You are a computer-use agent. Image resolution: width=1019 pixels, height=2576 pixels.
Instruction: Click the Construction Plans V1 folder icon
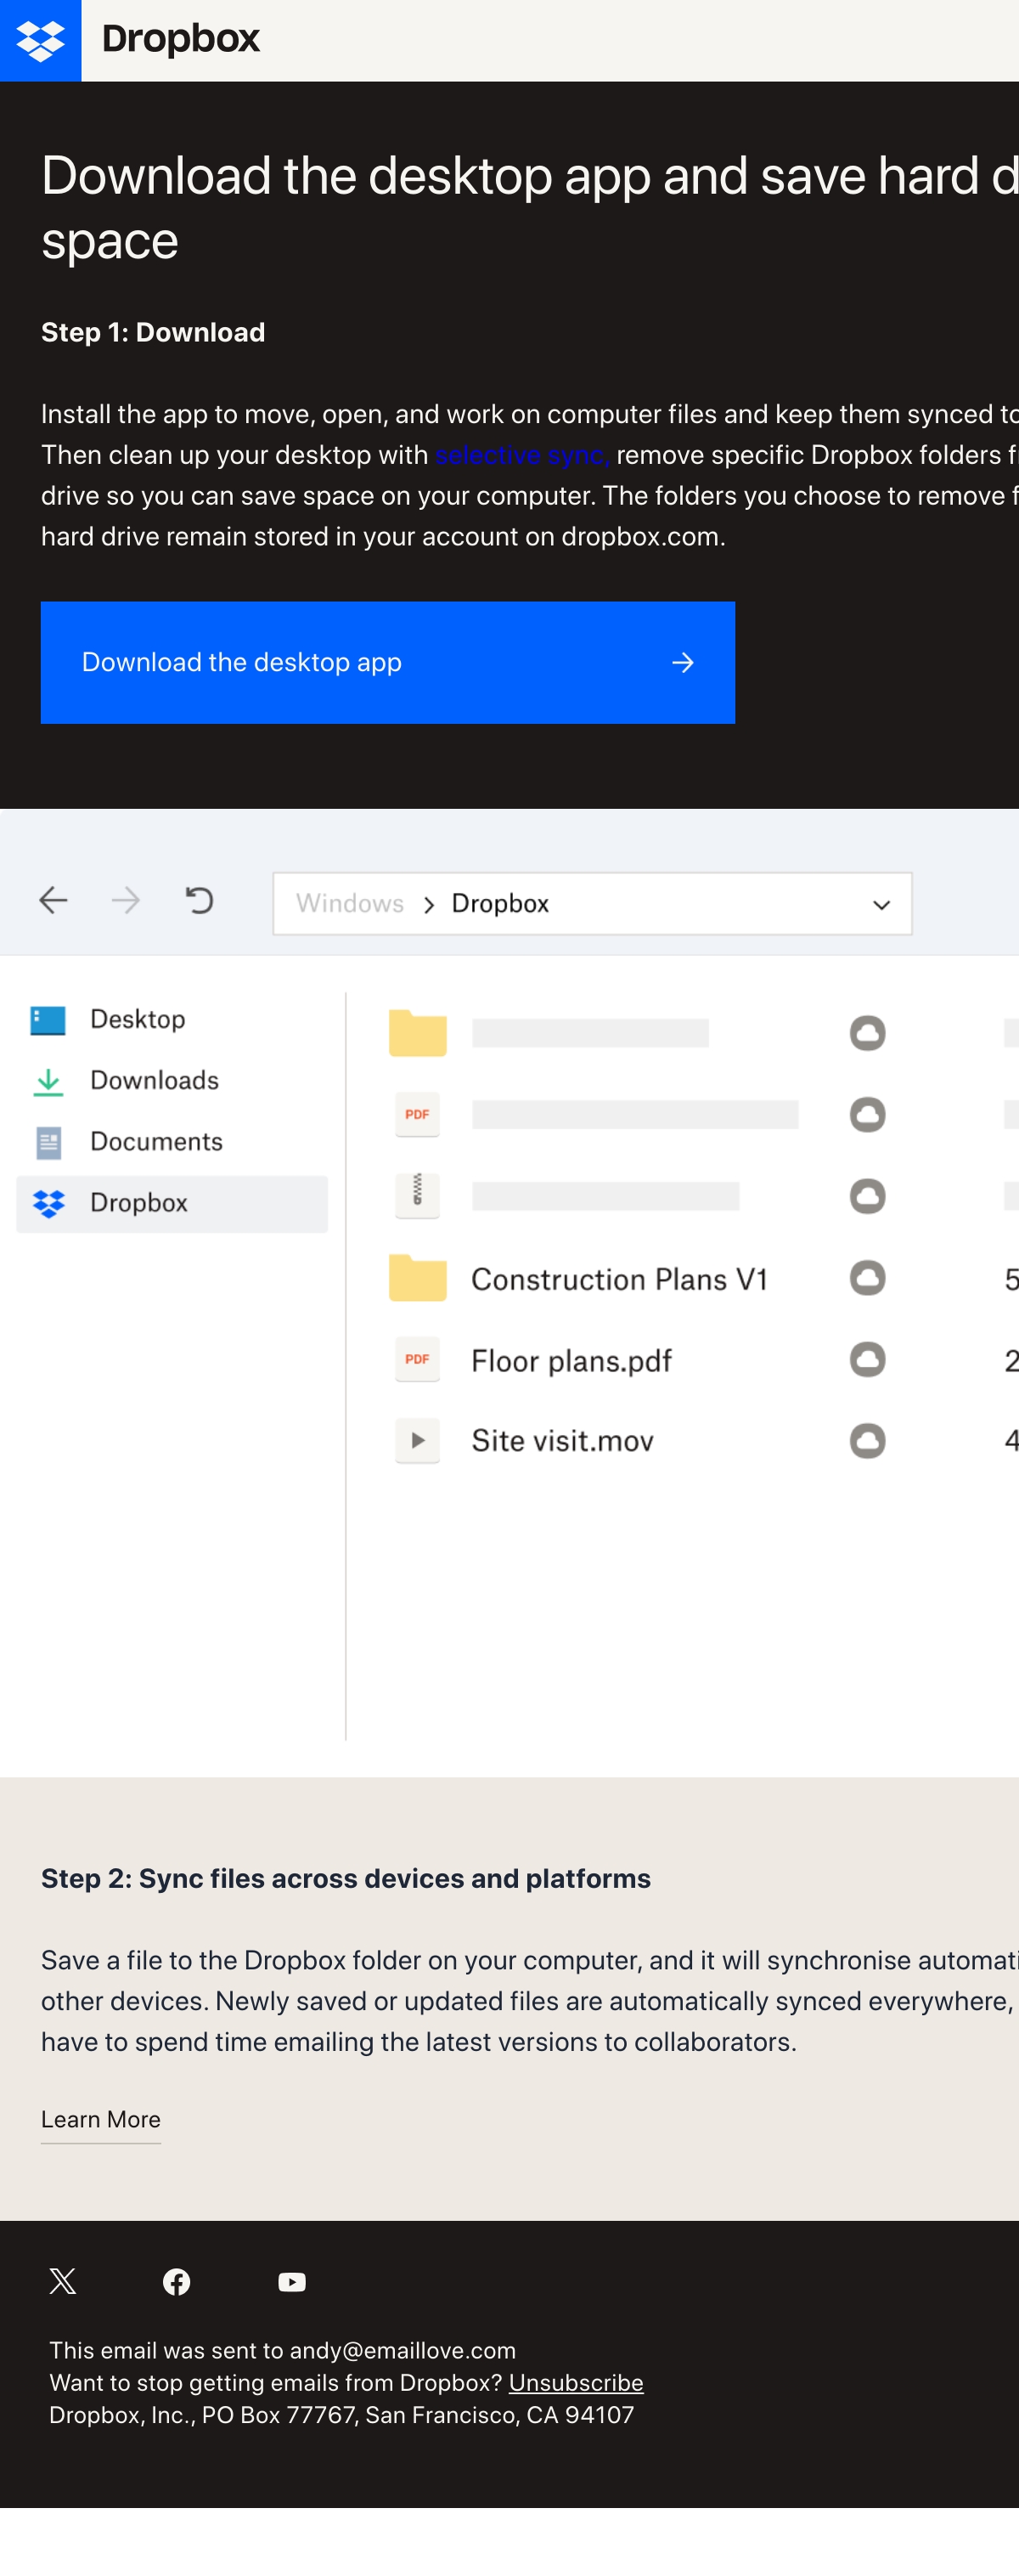(x=418, y=1277)
